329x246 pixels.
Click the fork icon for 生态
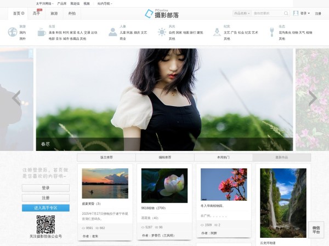(x=271, y=32)
